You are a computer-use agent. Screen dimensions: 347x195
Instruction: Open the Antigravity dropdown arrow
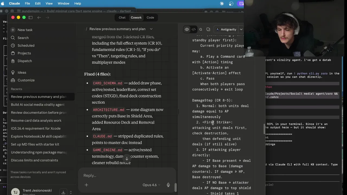[241, 29]
